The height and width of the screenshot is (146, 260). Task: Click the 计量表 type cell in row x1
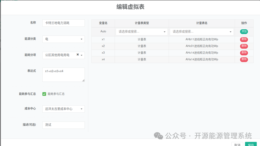pos(142,39)
